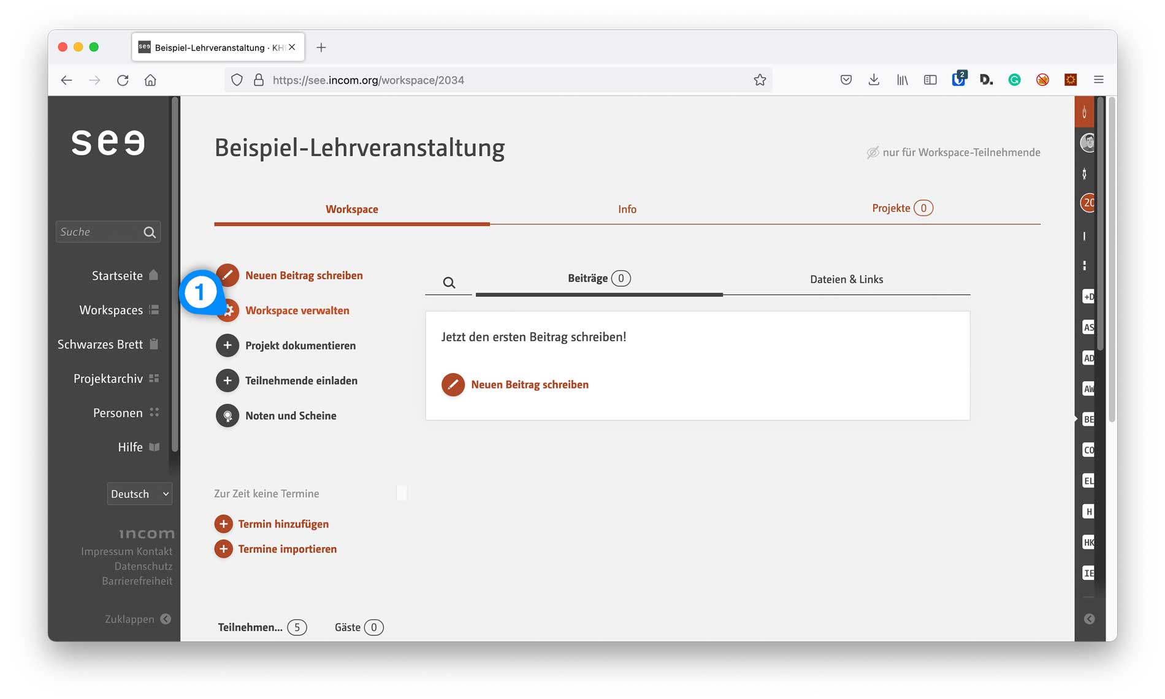
Task: Click the plus icon for Termine importieren
Action: coord(223,549)
